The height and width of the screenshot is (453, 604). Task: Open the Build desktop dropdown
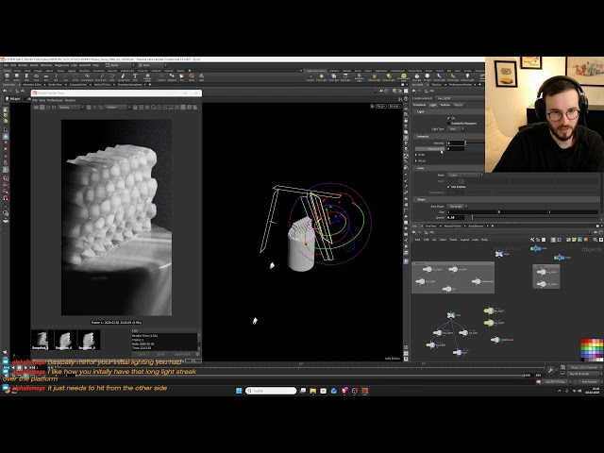[x=120, y=65]
